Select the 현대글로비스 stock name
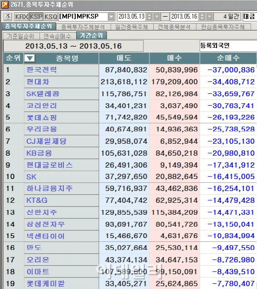 (x=49, y=165)
